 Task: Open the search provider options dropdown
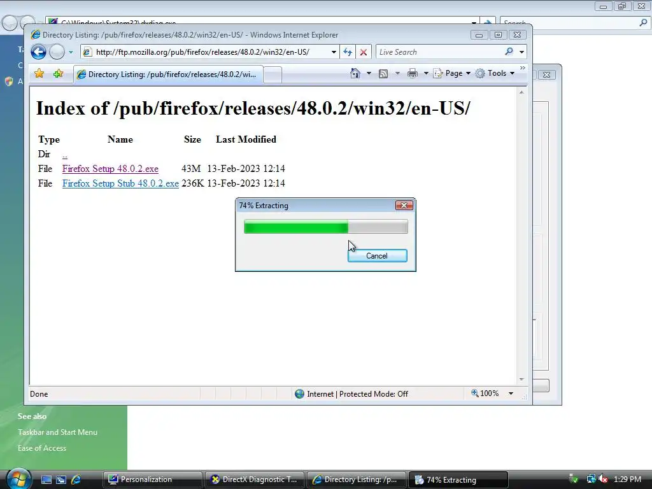[521, 52]
